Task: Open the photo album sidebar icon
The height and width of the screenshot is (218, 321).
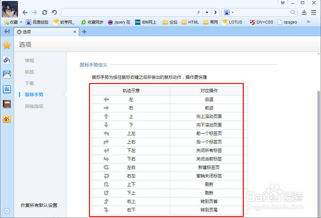Action: (x=7, y=75)
